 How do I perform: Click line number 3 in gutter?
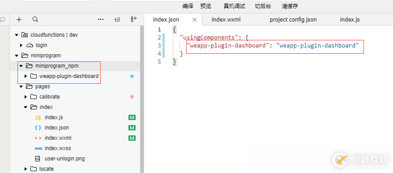point(159,45)
